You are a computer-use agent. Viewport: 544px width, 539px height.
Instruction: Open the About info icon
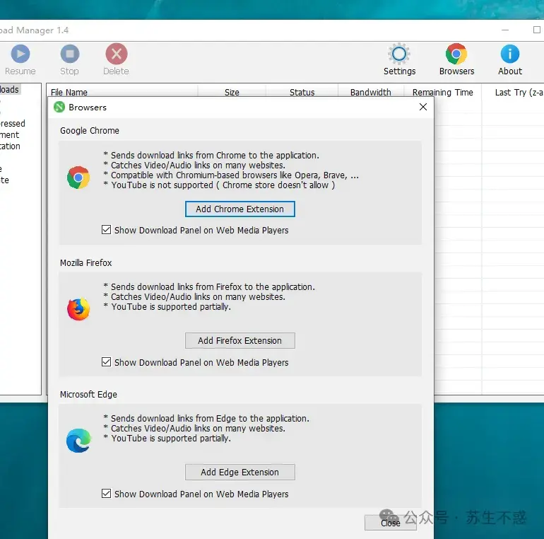point(509,54)
